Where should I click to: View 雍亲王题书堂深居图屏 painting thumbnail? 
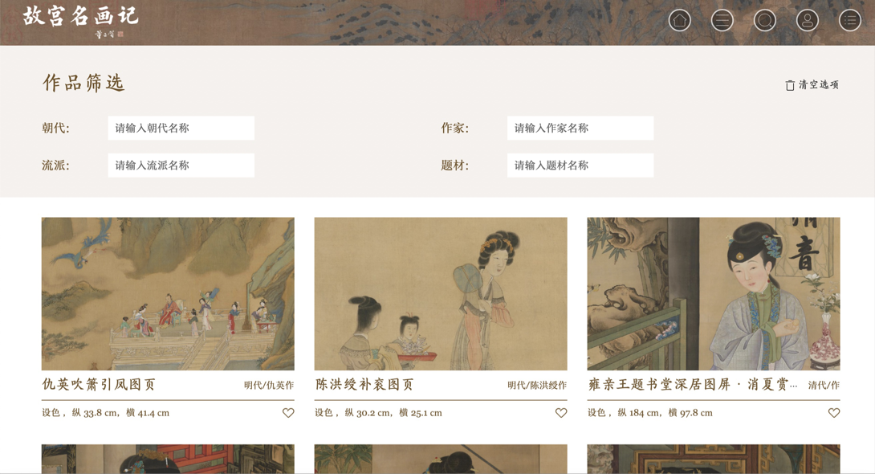(713, 294)
